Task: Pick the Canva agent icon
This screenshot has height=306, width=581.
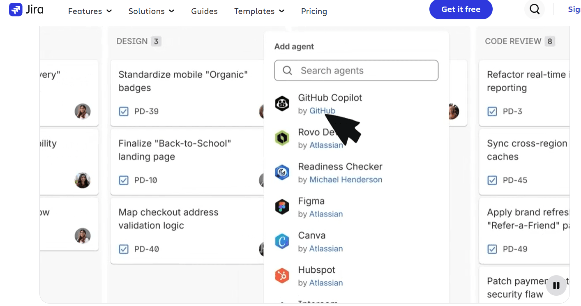Action: [282, 242]
